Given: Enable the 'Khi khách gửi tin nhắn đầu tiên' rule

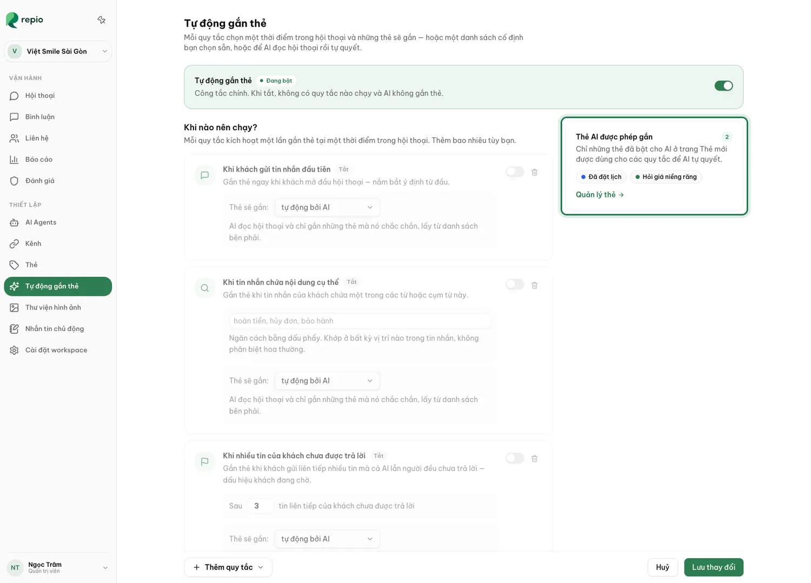Looking at the screenshot, I should point(515,172).
